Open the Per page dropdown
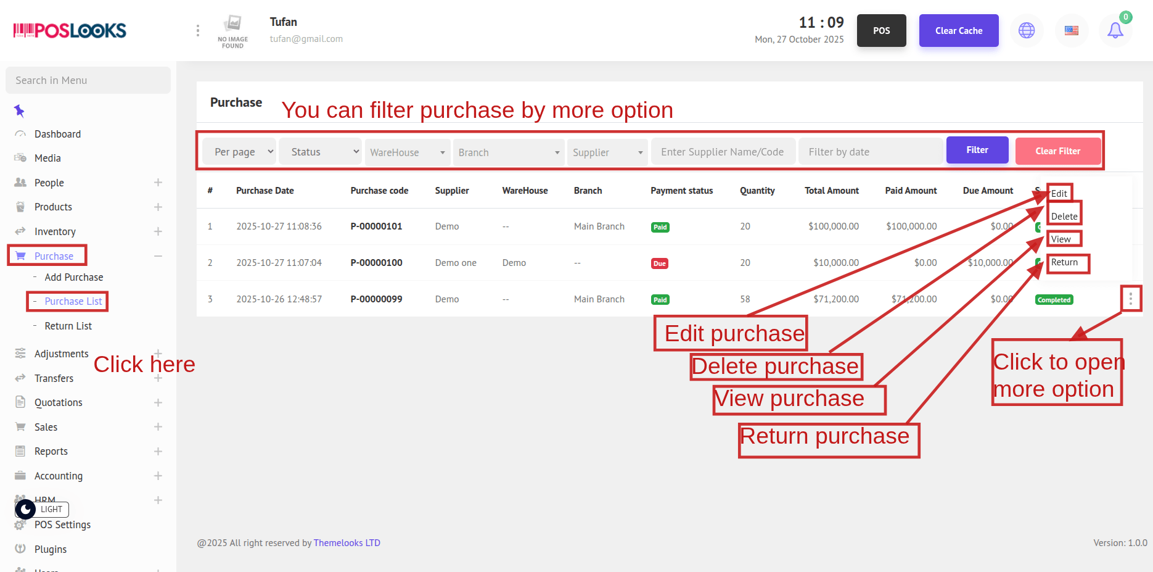The image size is (1153, 572). pyautogui.click(x=239, y=152)
